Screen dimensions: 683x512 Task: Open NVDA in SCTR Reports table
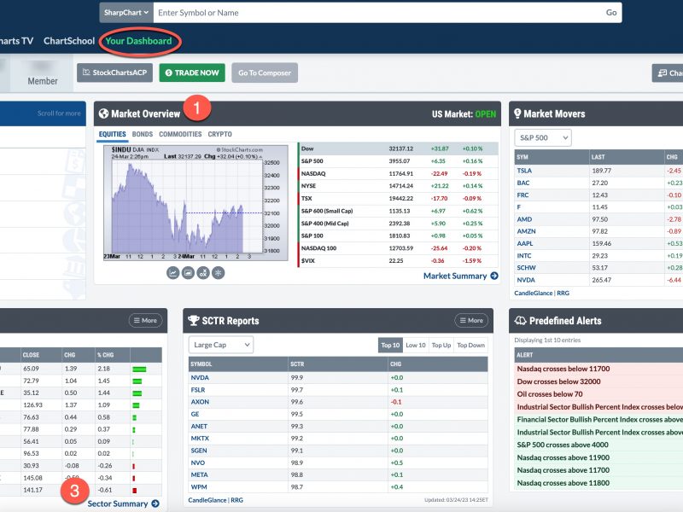200,377
